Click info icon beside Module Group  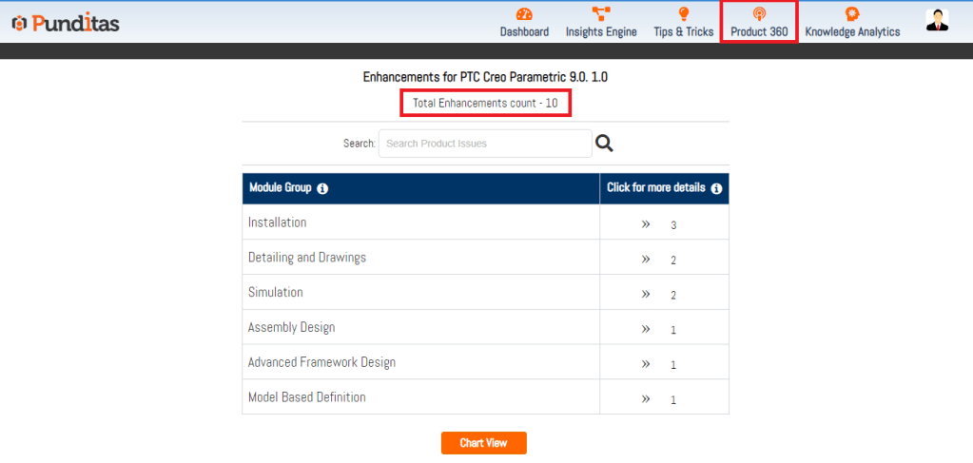point(322,188)
